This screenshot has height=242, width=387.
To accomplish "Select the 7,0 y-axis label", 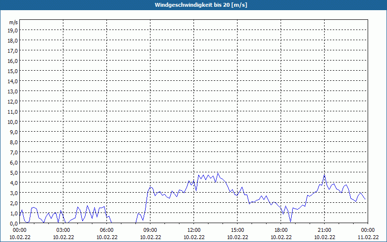I will pyautogui.click(x=14, y=152).
